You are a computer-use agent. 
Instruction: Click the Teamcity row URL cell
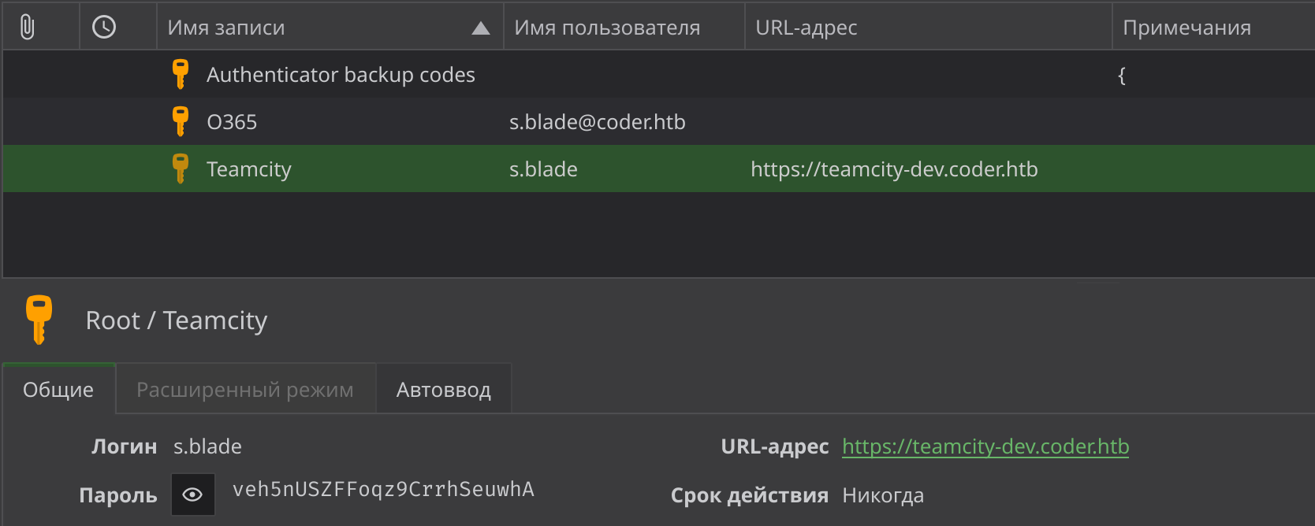(894, 169)
